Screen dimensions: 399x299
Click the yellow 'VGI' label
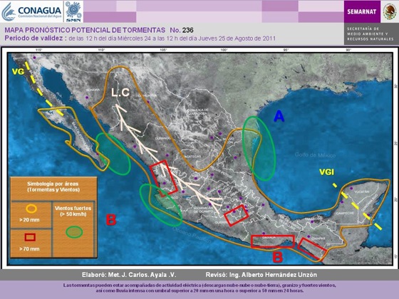click(326, 172)
